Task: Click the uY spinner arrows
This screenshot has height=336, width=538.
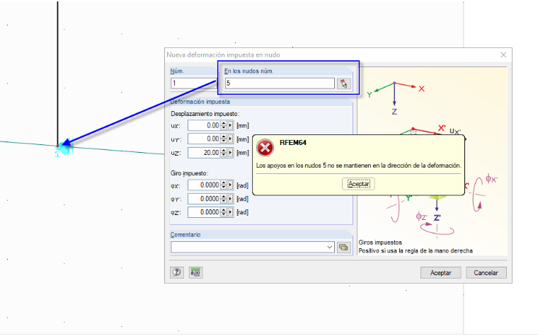Action: 224,139
